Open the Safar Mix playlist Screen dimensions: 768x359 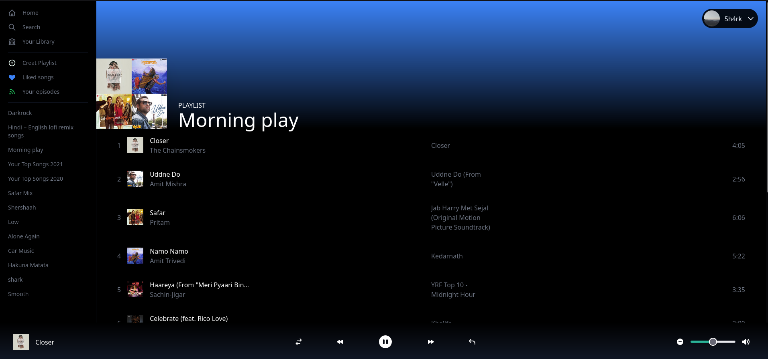pyautogui.click(x=20, y=193)
